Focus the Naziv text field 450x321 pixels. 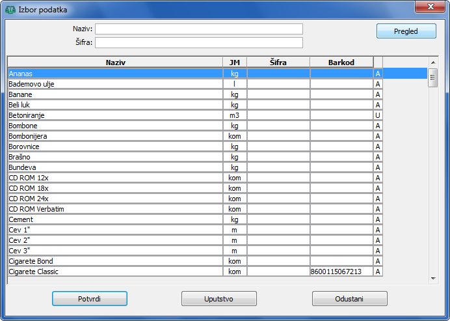click(199, 29)
